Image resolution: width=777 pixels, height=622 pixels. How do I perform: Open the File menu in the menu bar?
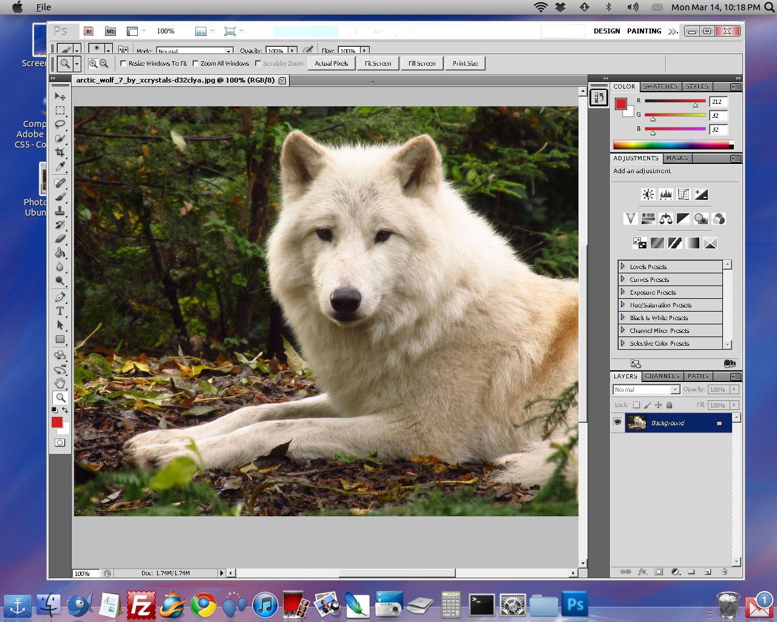pyautogui.click(x=44, y=7)
